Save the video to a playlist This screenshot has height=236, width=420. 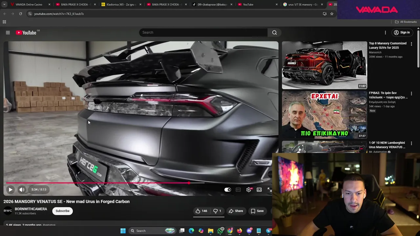click(x=257, y=211)
